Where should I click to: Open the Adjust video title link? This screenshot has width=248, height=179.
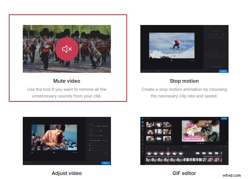[67, 173]
